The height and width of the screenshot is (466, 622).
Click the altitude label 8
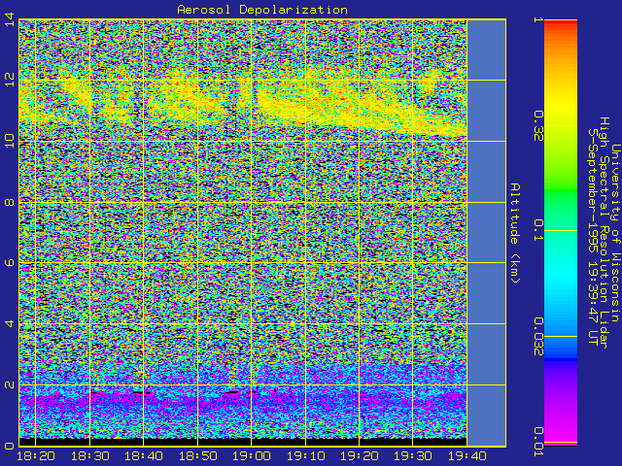click(x=10, y=202)
